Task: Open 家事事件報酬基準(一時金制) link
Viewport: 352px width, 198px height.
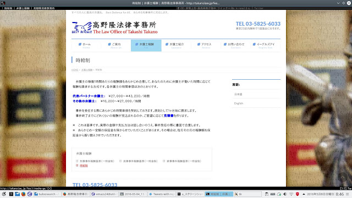Action: (x=184, y=161)
